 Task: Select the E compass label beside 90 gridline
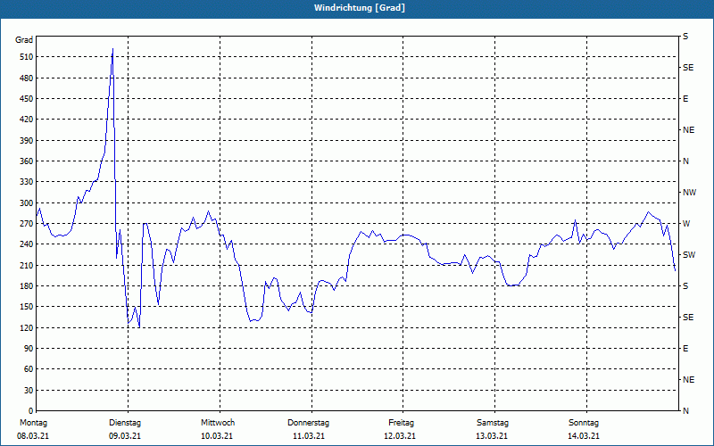(685, 349)
